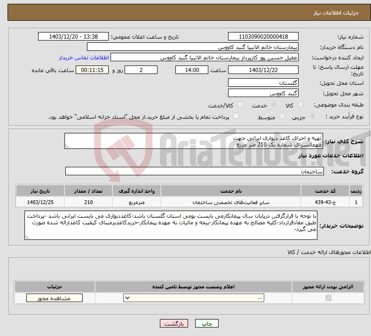
Task: Toggle the Islamic treasury payment checkbox
Action: (x=236, y=116)
